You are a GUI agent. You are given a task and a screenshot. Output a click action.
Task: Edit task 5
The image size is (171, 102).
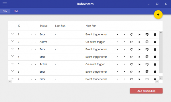(x=147, y=64)
